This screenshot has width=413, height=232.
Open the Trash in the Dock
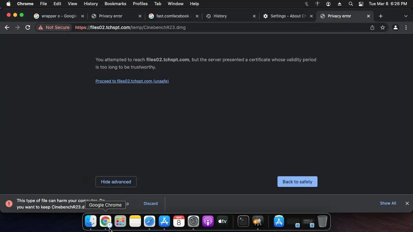(x=322, y=221)
